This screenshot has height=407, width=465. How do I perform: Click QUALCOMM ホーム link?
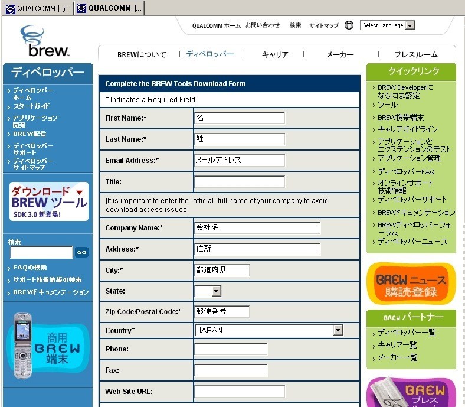(216, 25)
